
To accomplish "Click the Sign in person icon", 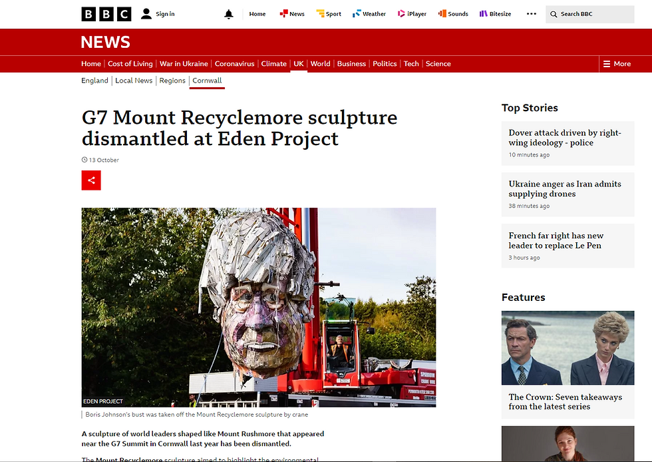I will [146, 14].
